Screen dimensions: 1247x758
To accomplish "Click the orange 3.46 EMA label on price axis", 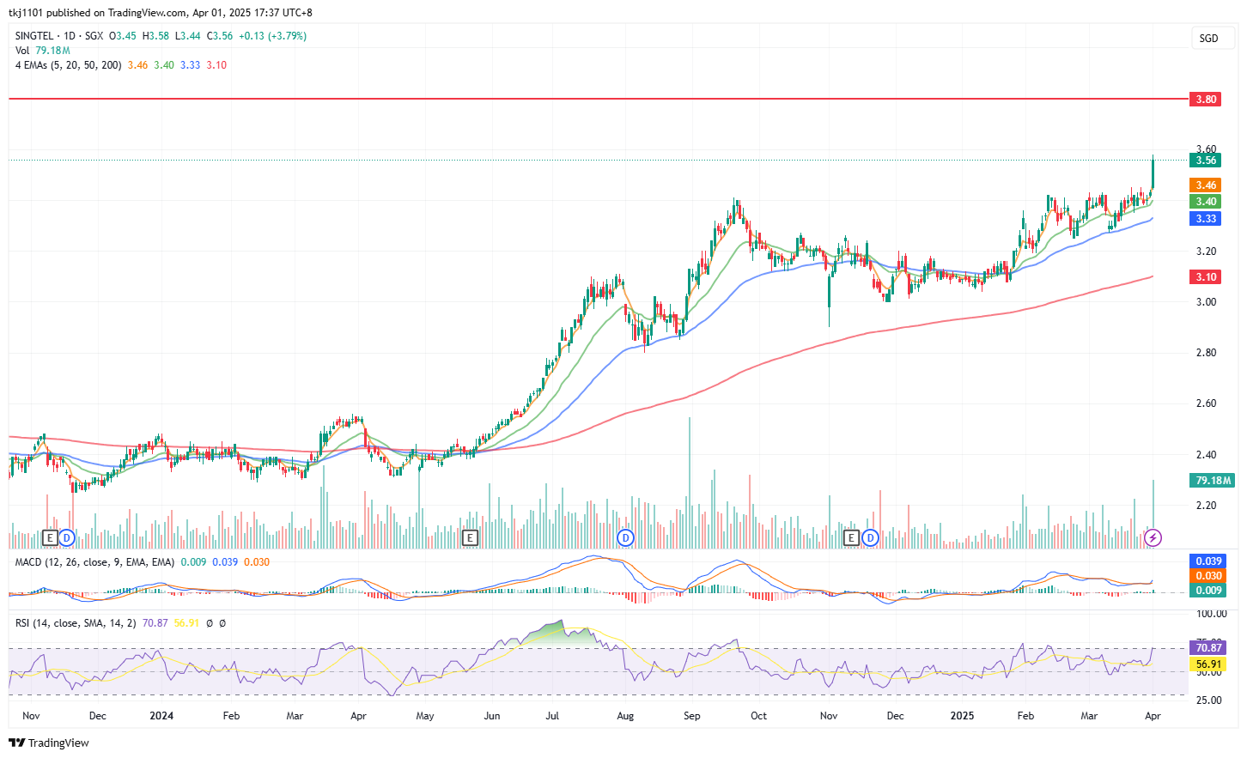I will (1206, 185).
